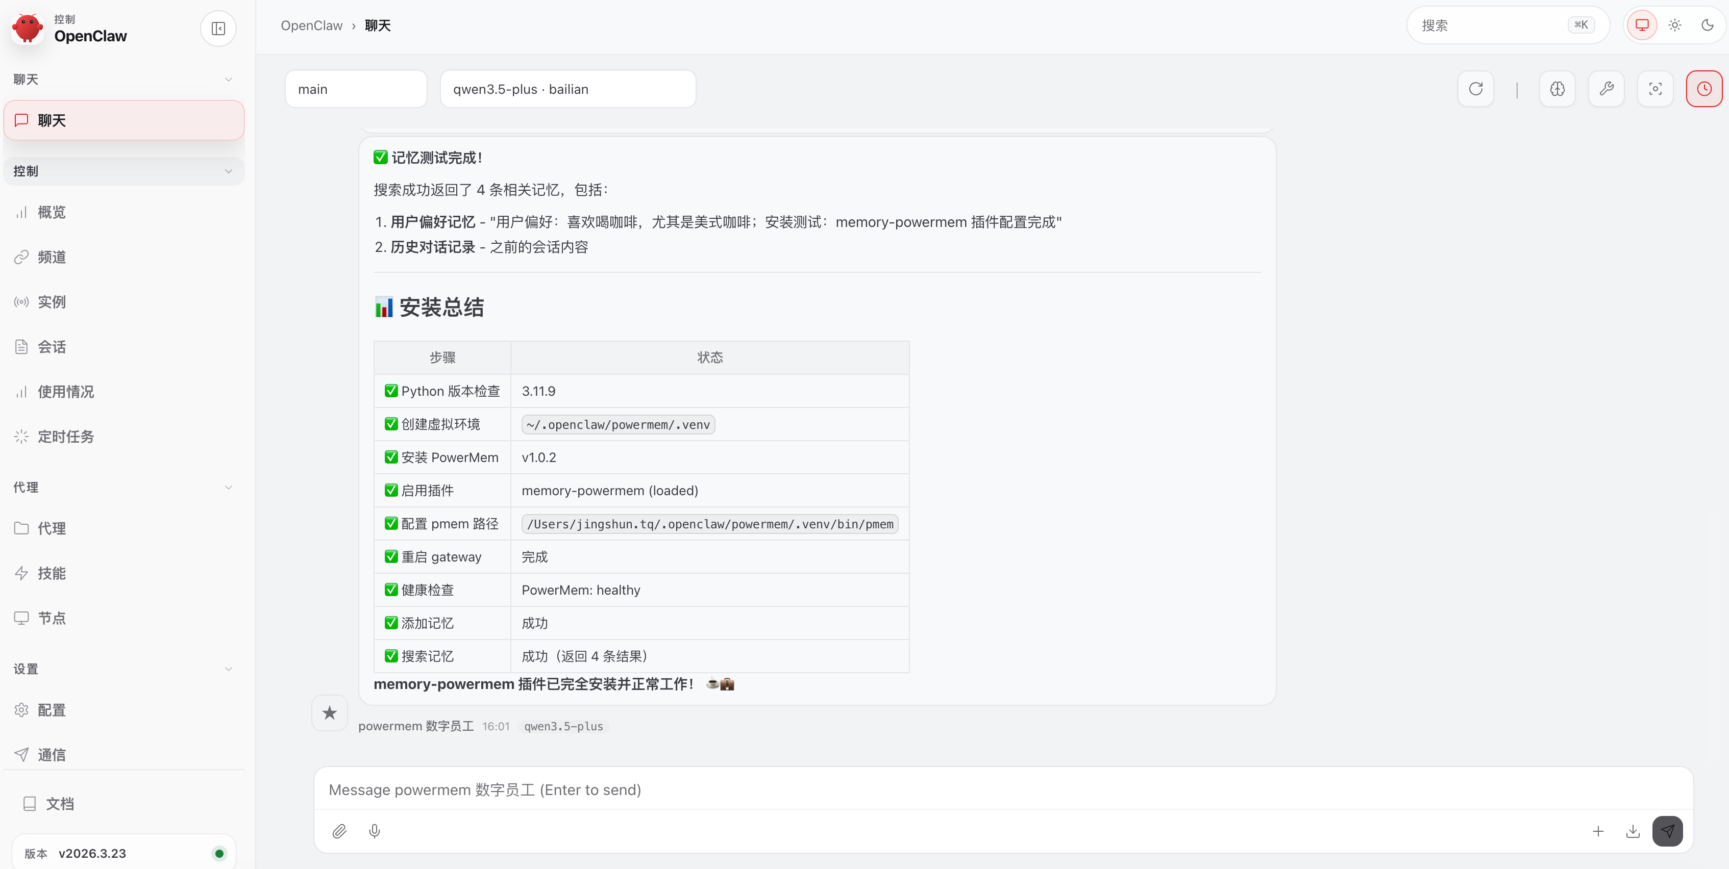
Task: Click the OpenClaw breadcrumb link
Action: point(311,25)
